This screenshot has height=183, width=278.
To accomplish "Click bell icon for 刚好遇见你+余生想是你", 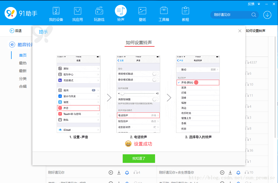I will click(x=238, y=173).
